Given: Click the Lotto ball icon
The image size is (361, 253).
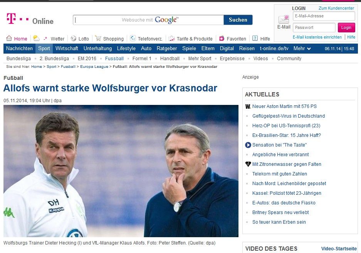Looking at the screenshot, I should coord(74,38).
